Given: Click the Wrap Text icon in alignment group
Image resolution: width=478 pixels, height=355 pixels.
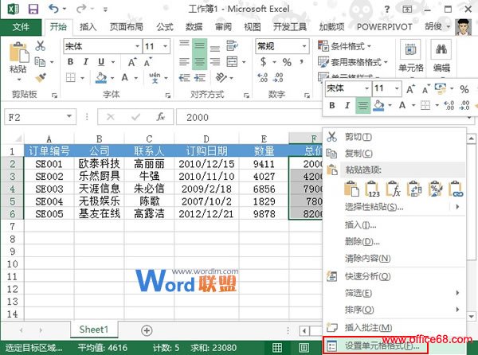Looking at the screenshot, I should pos(233,45).
